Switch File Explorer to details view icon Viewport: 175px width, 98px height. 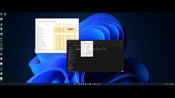coord(122,71)
